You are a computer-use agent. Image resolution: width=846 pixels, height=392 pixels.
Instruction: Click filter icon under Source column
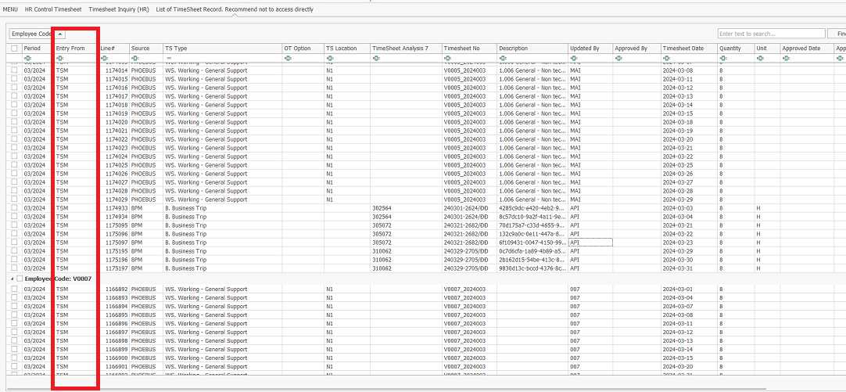pyautogui.click(x=134, y=58)
